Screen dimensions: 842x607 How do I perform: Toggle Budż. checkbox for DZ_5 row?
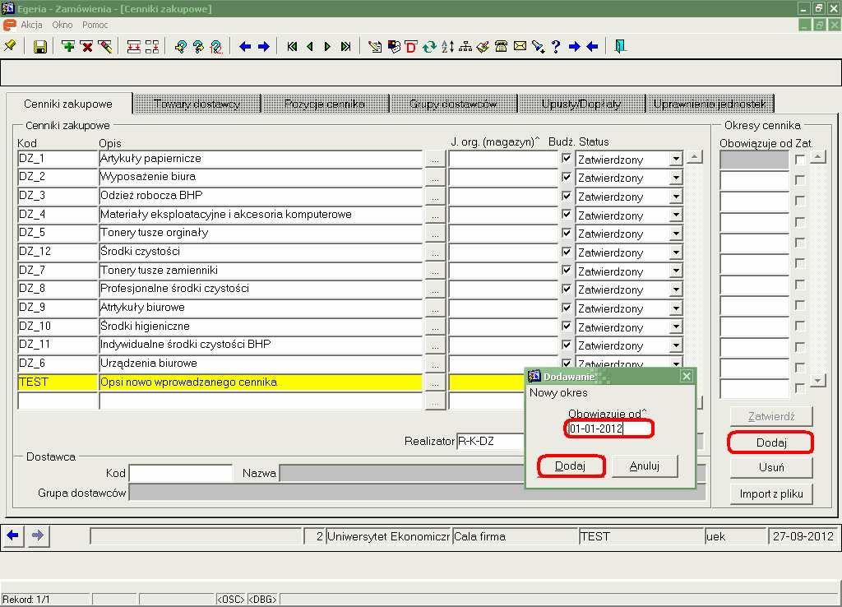(566, 233)
